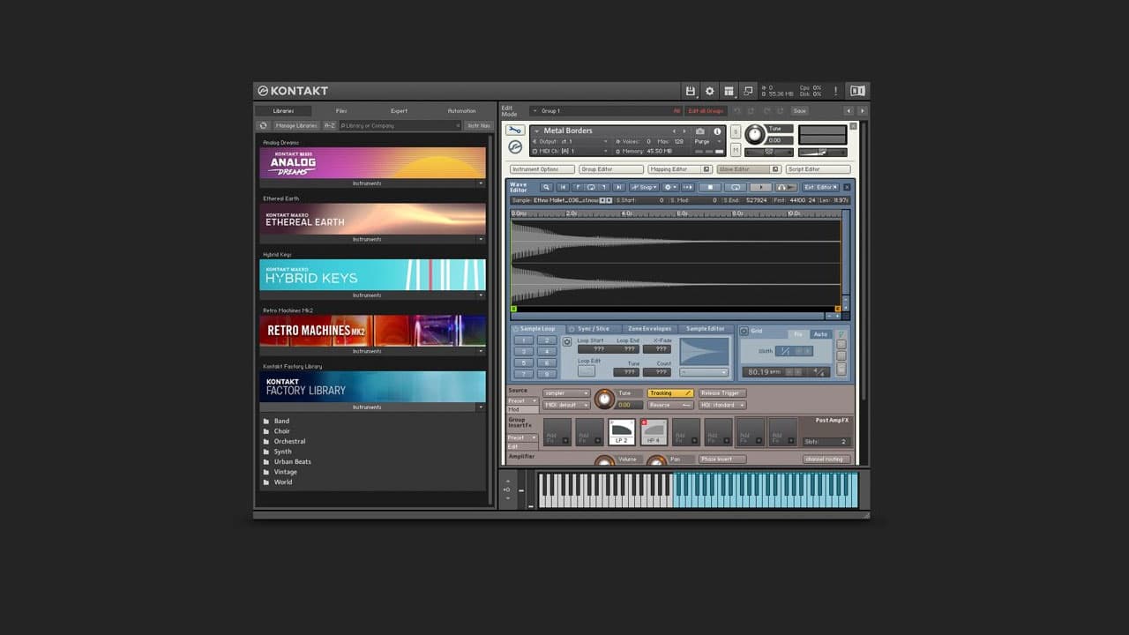Select the Zoom tool in Wave Editor toolbar
Image resolution: width=1129 pixels, height=635 pixels.
pos(547,187)
